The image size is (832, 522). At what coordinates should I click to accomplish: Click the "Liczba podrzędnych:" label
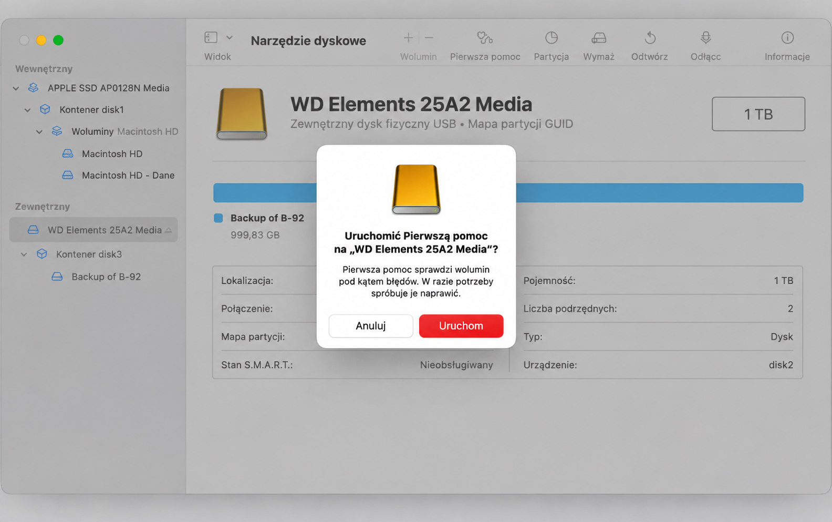(x=570, y=309)
